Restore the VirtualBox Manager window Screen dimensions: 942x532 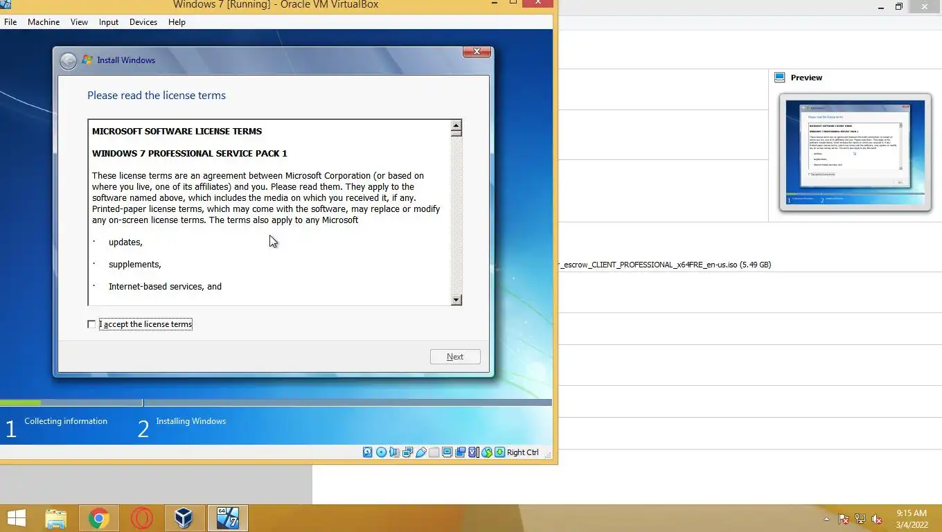(898, 6)
